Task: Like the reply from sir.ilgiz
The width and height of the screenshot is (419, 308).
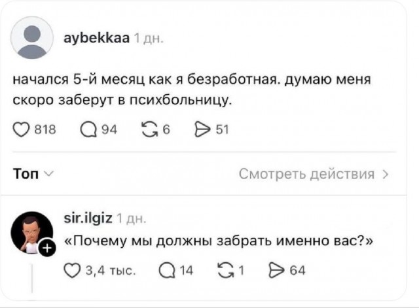Action: 73,270
